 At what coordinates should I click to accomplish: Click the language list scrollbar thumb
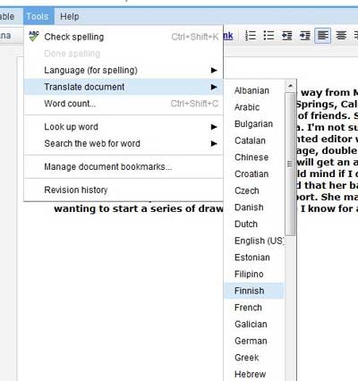290,164
